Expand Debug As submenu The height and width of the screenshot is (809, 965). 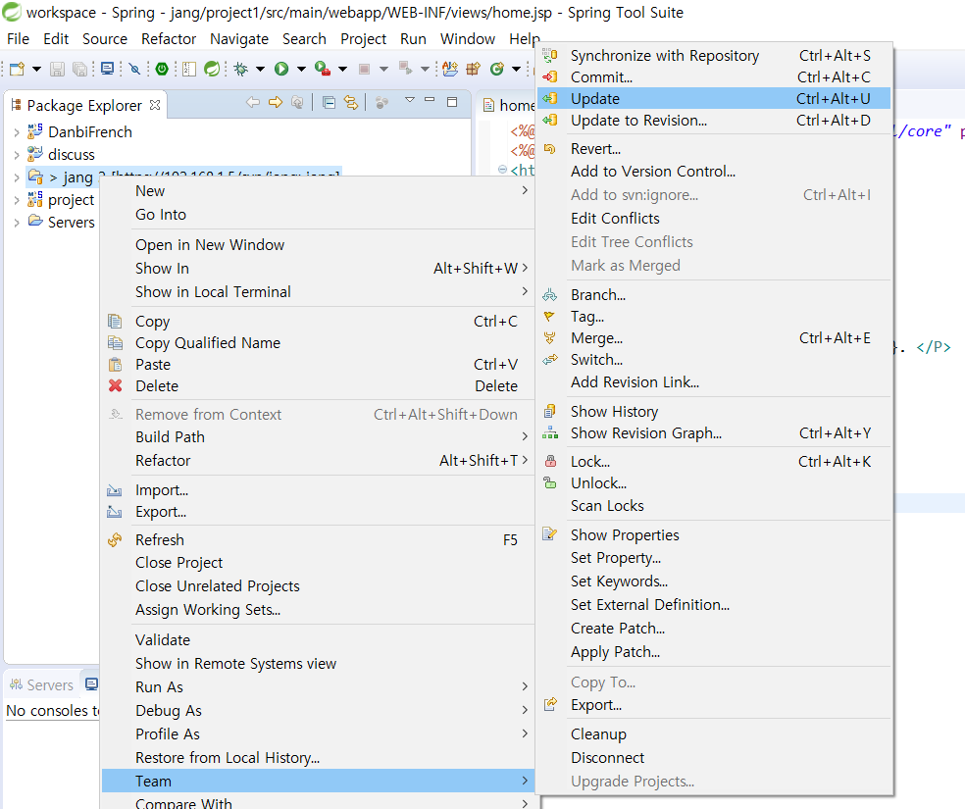click(318, 710)
